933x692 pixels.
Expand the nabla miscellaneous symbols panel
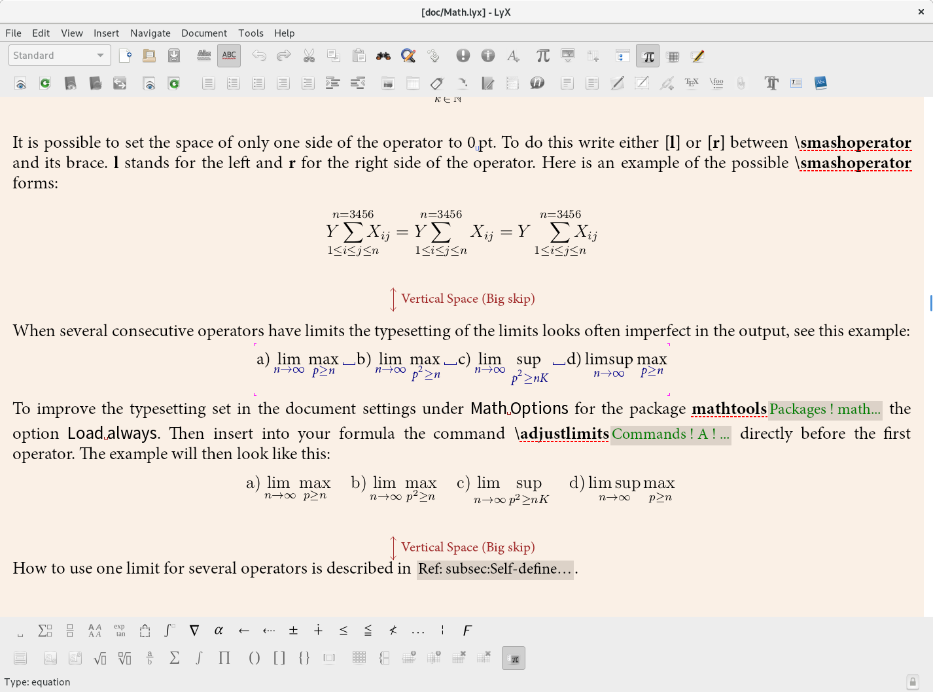pyautogui.click(x=194, y=631)
